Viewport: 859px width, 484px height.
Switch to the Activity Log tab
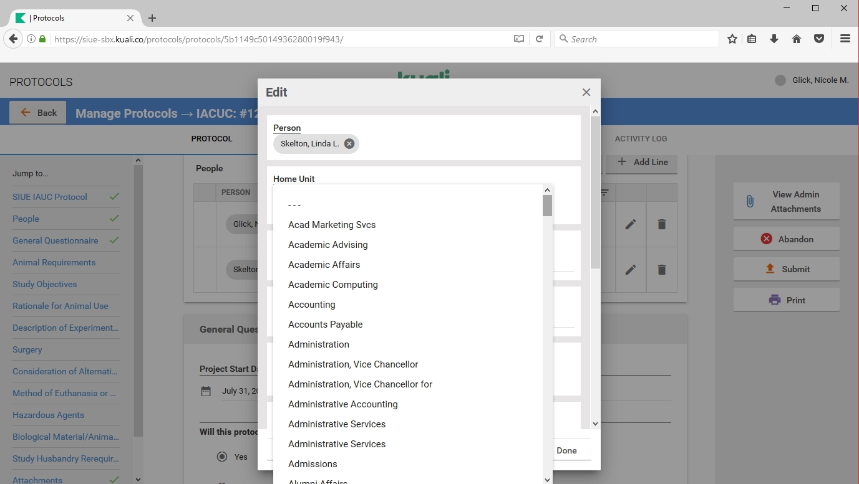click(x=641, y=139)
